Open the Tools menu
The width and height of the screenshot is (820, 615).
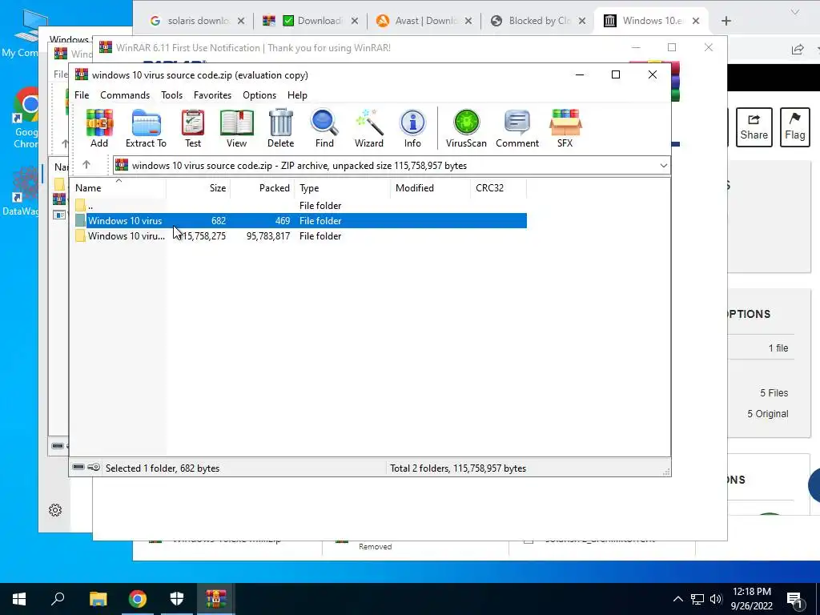click(171, 95)
